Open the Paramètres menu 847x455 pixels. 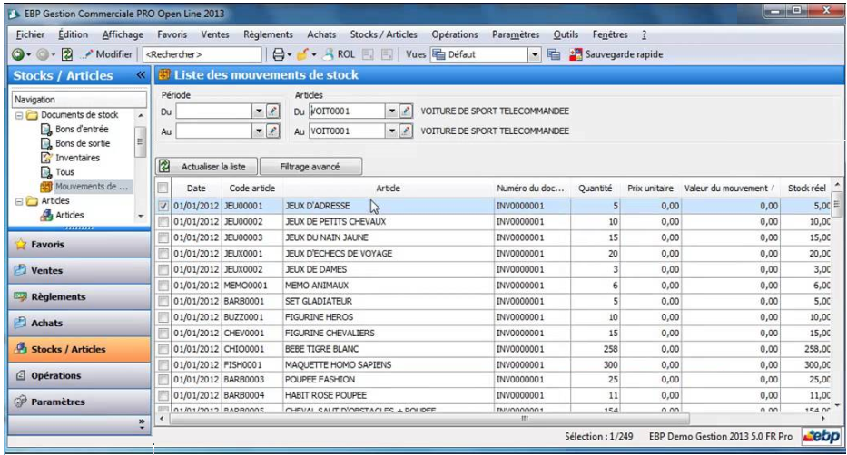click(x=516, y=34)
